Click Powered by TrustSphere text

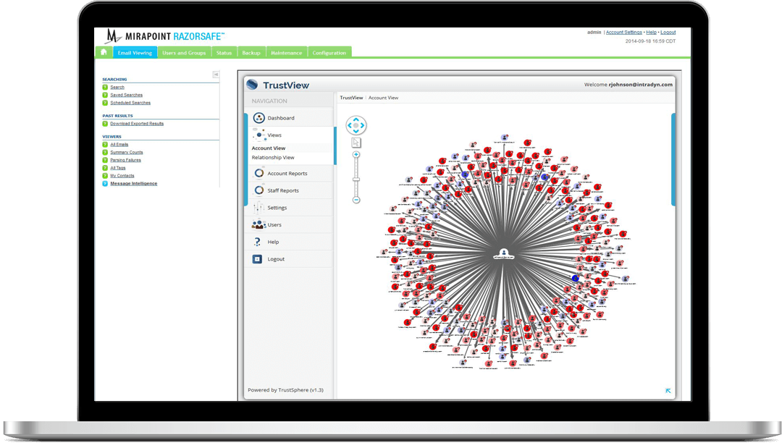285,390
